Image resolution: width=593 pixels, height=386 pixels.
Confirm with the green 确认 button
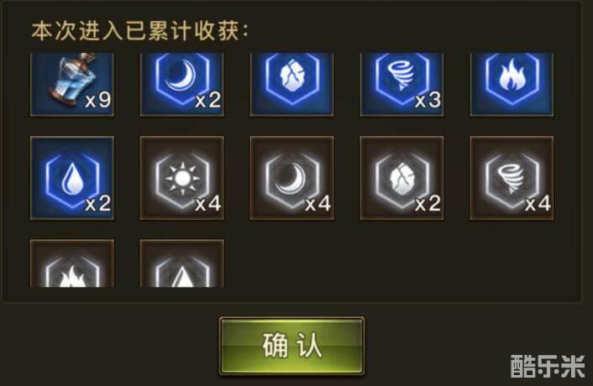[292, 346]
